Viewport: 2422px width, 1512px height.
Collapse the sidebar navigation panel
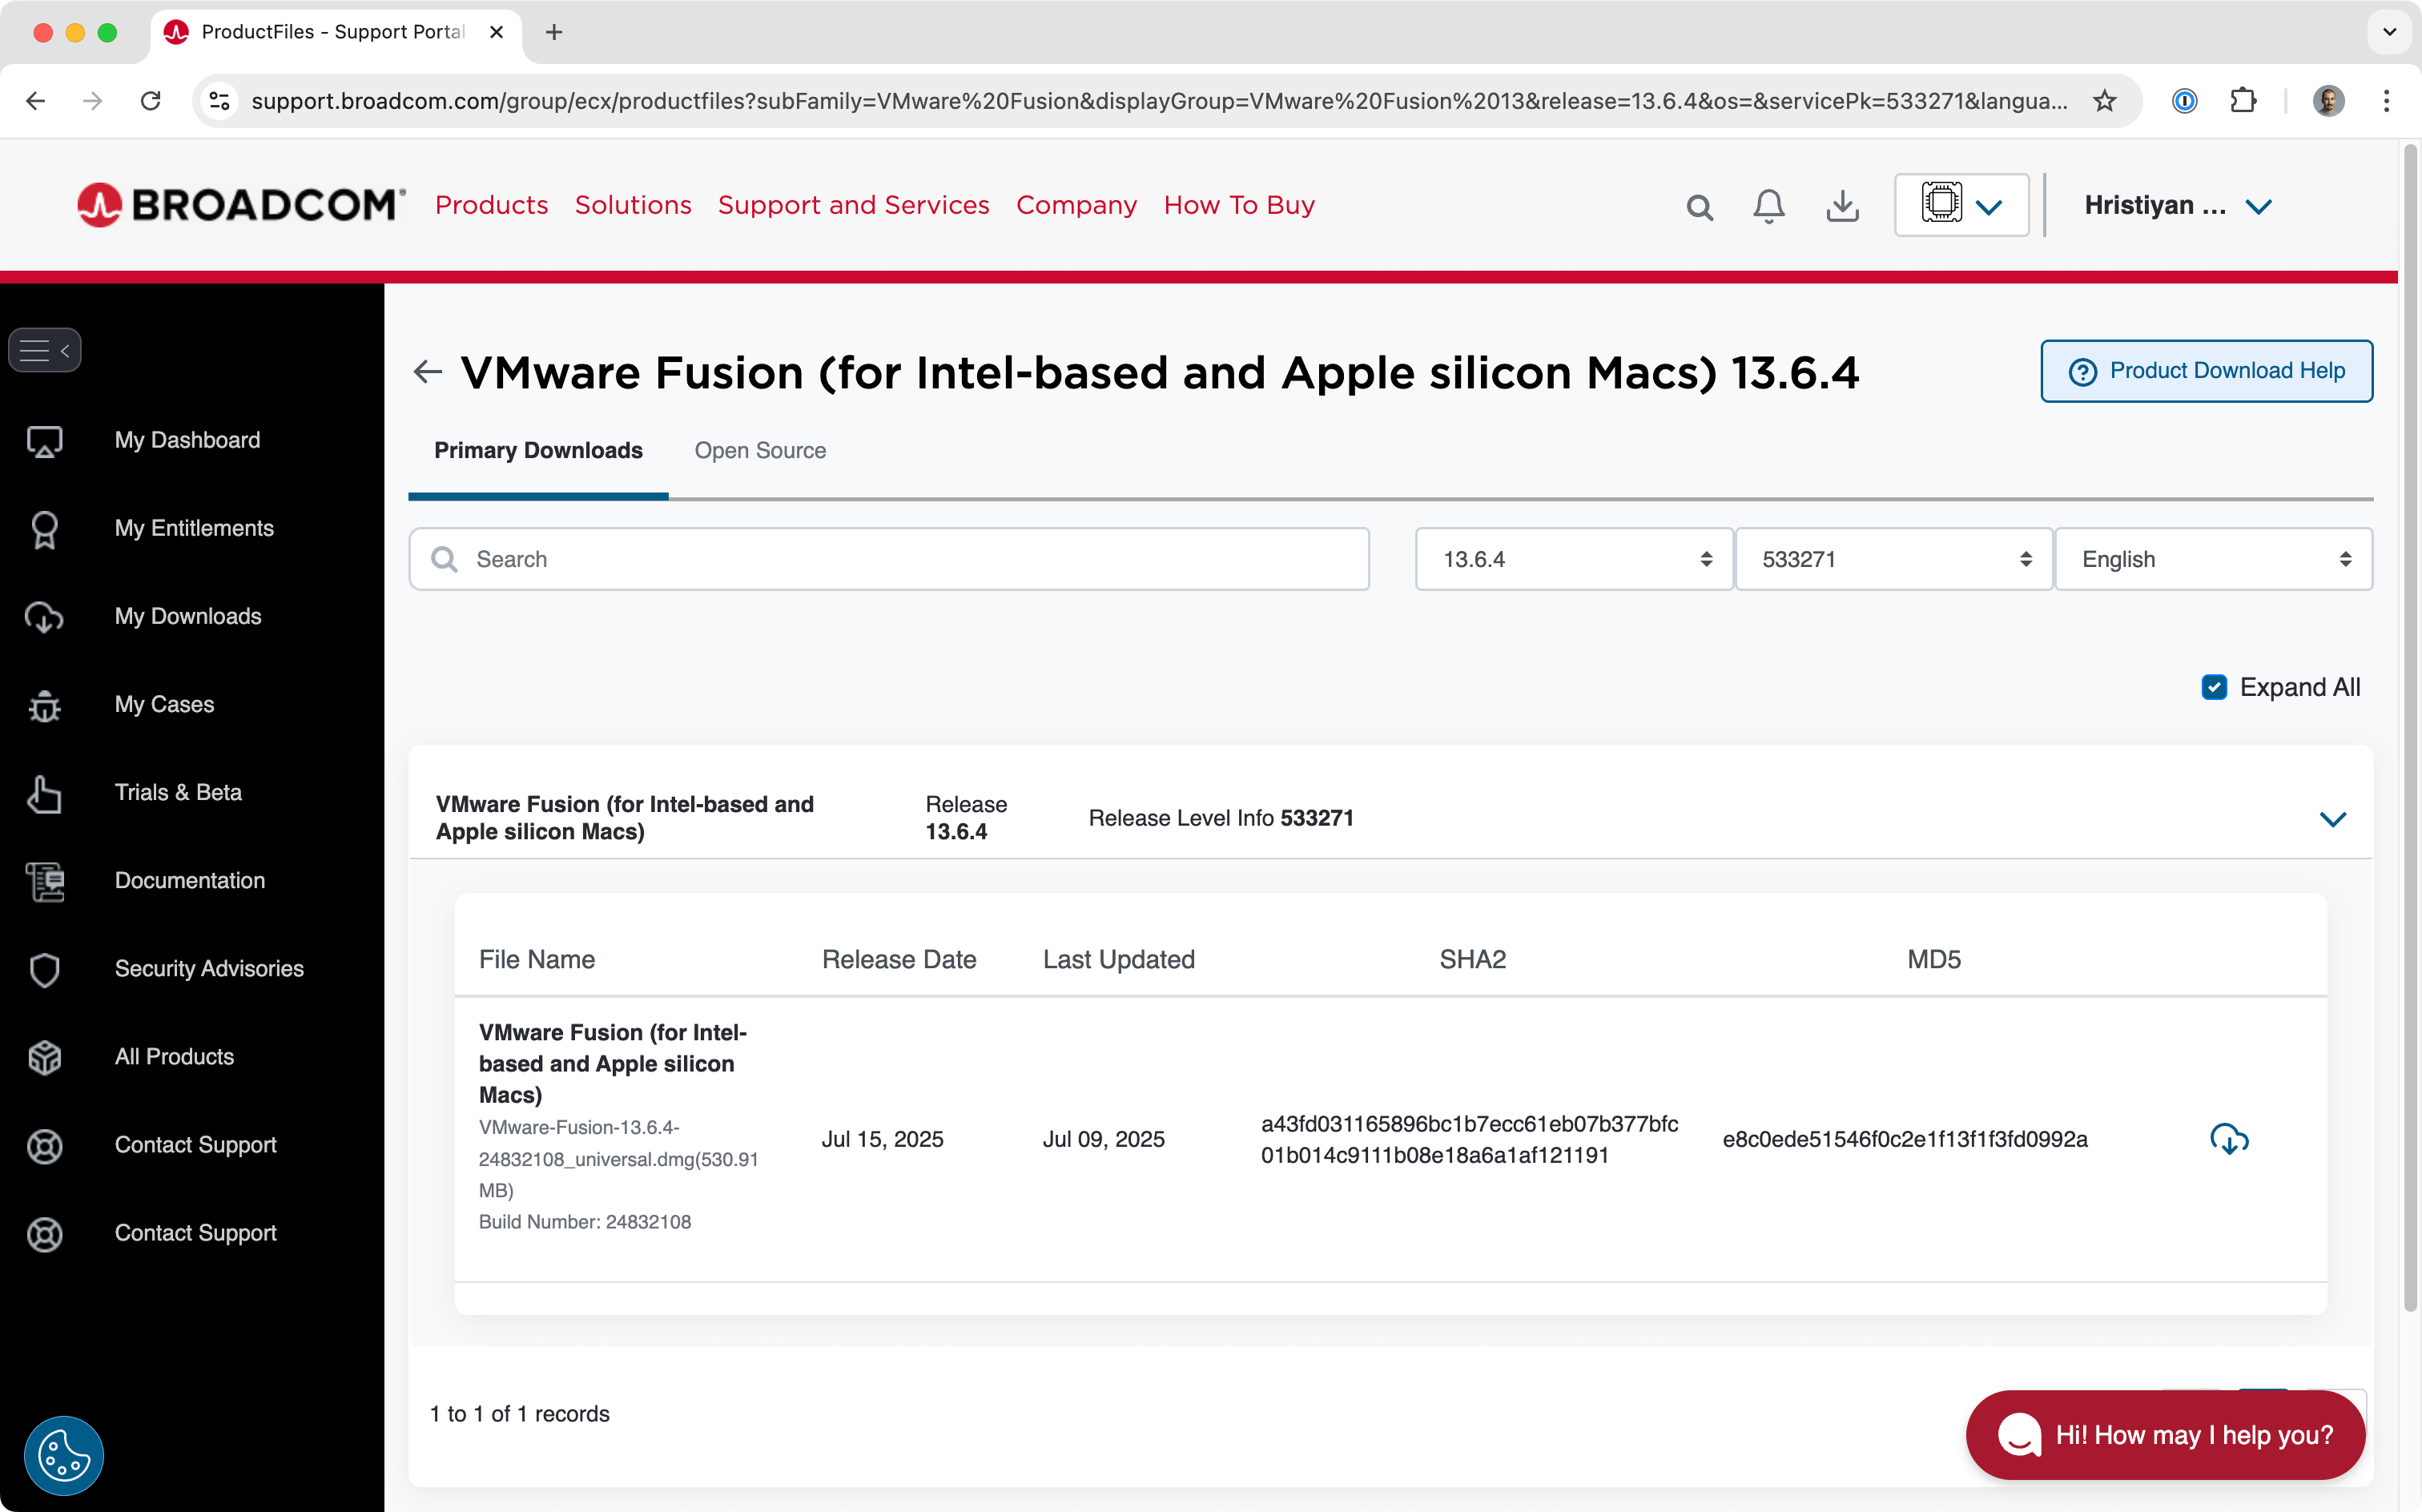coord(45,349)
